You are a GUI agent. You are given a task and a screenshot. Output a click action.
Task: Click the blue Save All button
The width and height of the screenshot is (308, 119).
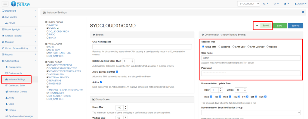pos(295,26)
